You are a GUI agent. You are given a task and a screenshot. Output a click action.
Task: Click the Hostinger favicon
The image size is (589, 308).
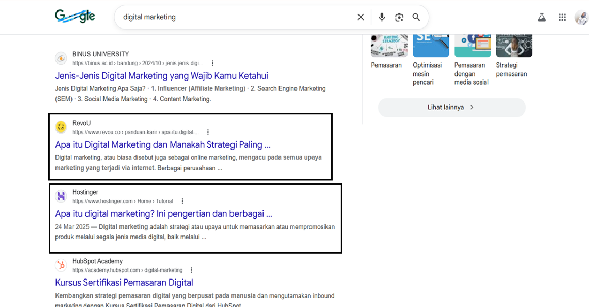point(61,196)
